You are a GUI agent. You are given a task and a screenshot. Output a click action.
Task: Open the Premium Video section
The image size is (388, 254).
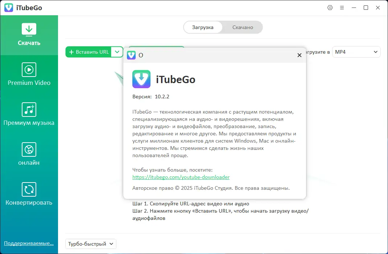tap(29, 74)
